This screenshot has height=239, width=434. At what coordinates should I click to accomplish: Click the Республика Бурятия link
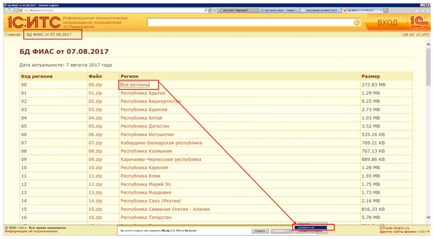(x=144, y=110)
